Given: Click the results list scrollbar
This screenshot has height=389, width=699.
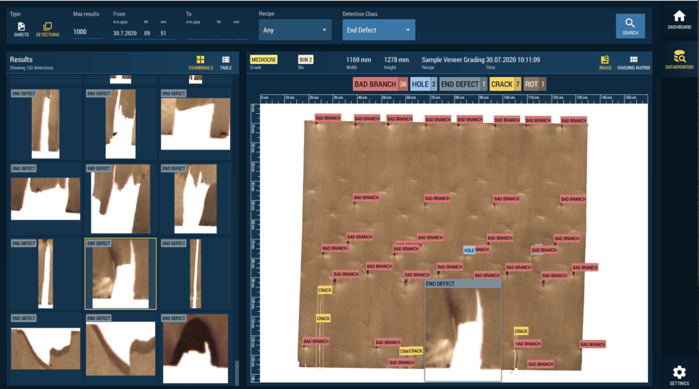Looking at the screenshot, I should coord(237,372).
